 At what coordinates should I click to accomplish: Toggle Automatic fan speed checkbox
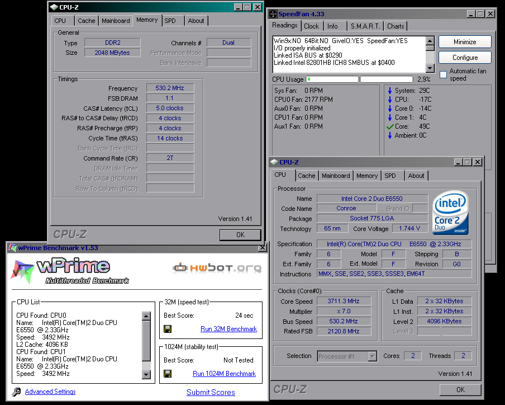(x=444, y=74)
